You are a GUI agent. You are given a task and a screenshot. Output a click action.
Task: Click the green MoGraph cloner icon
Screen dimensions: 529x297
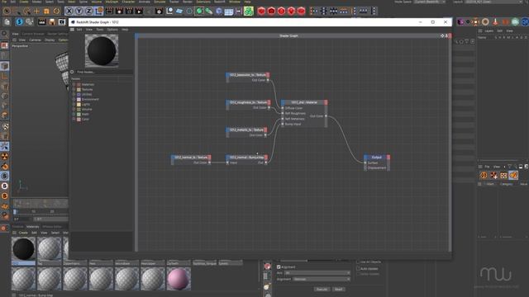pos(249,11)
